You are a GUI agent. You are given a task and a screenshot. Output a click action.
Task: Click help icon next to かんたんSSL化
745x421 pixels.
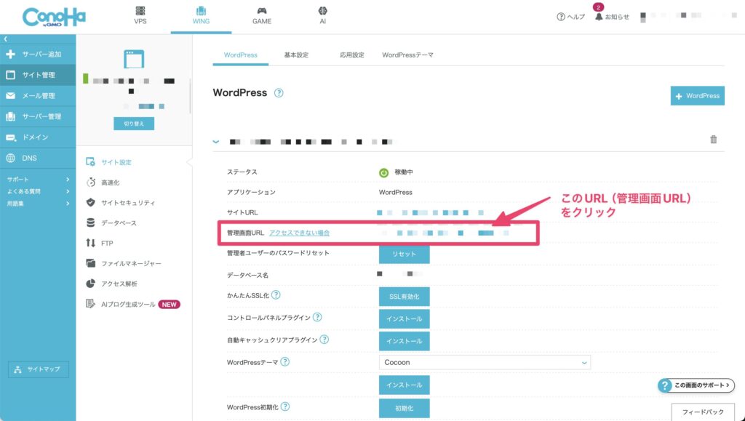276,295
